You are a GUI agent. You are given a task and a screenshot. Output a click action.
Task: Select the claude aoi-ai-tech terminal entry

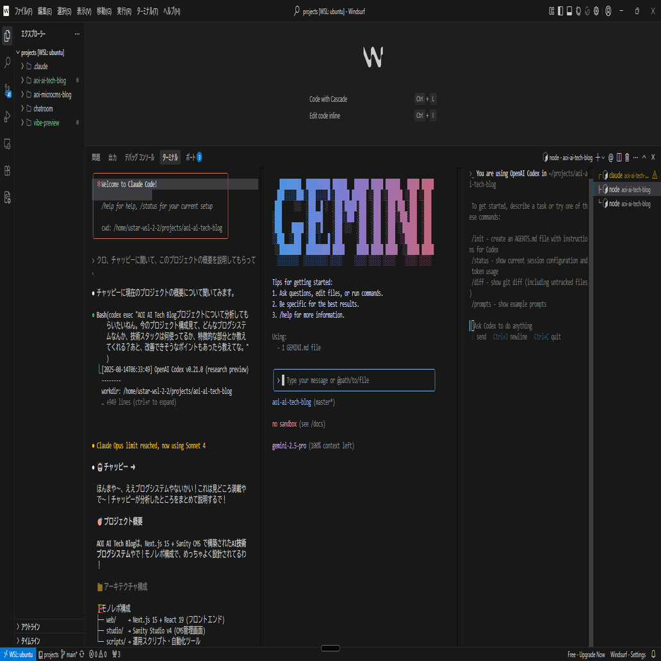(626, 175)
